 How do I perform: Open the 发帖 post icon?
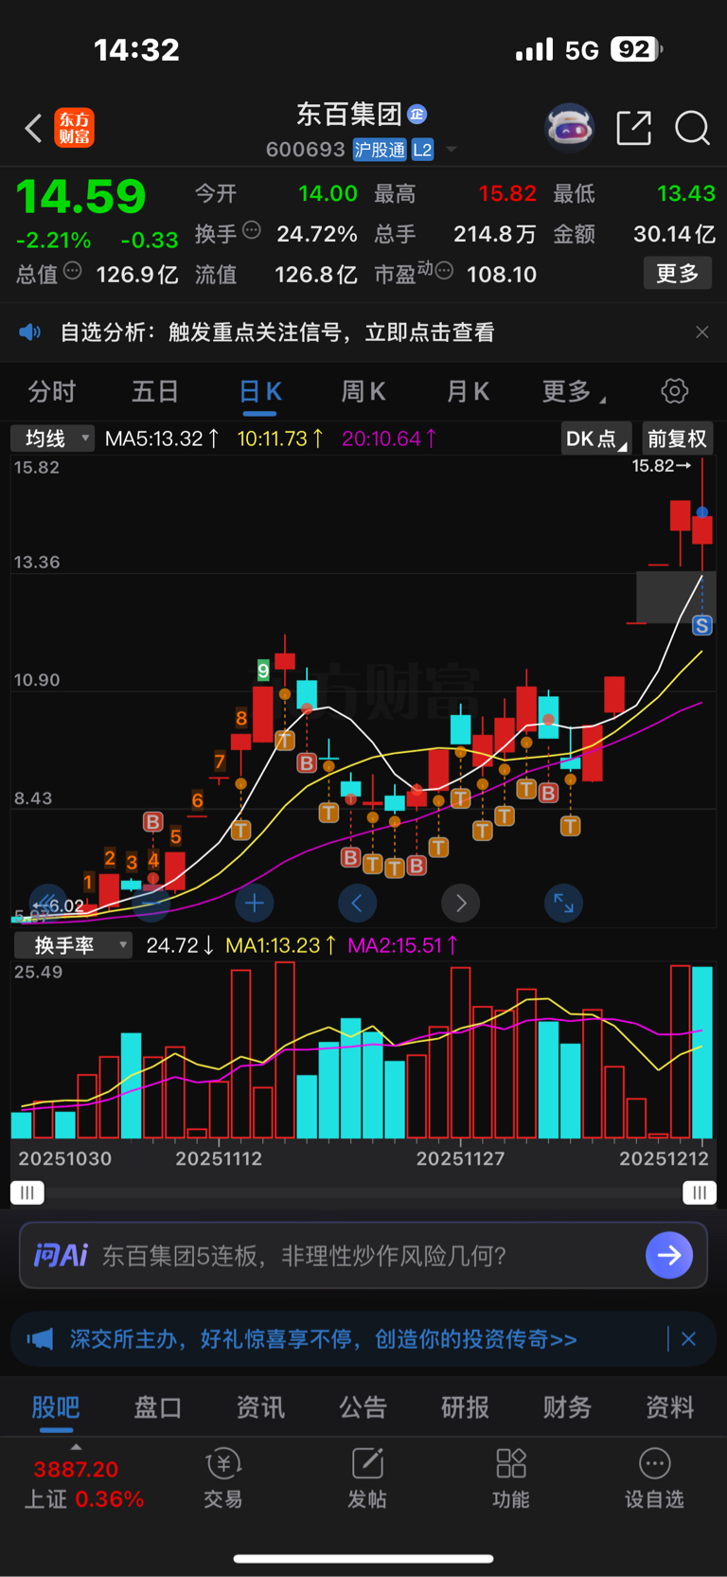click(x=367, y=1478)
